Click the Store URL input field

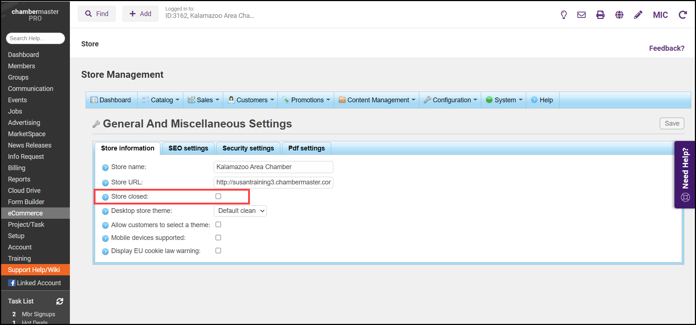[273, 182]
